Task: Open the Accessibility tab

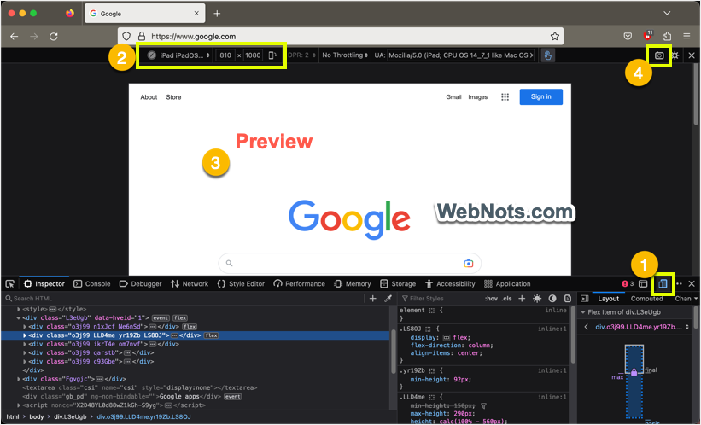Action: [x=450, y=284]
